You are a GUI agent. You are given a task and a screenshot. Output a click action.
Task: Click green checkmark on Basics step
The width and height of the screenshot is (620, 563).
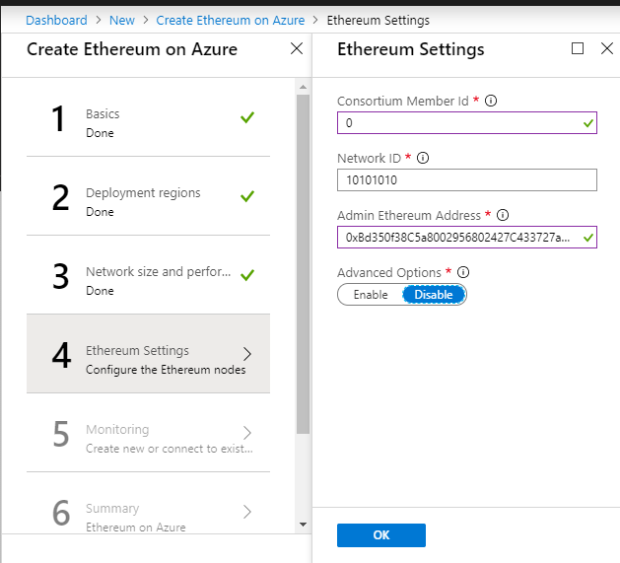(247, 117)
